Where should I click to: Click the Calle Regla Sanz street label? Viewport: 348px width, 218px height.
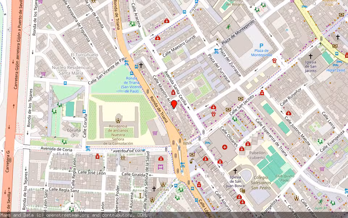64,190
